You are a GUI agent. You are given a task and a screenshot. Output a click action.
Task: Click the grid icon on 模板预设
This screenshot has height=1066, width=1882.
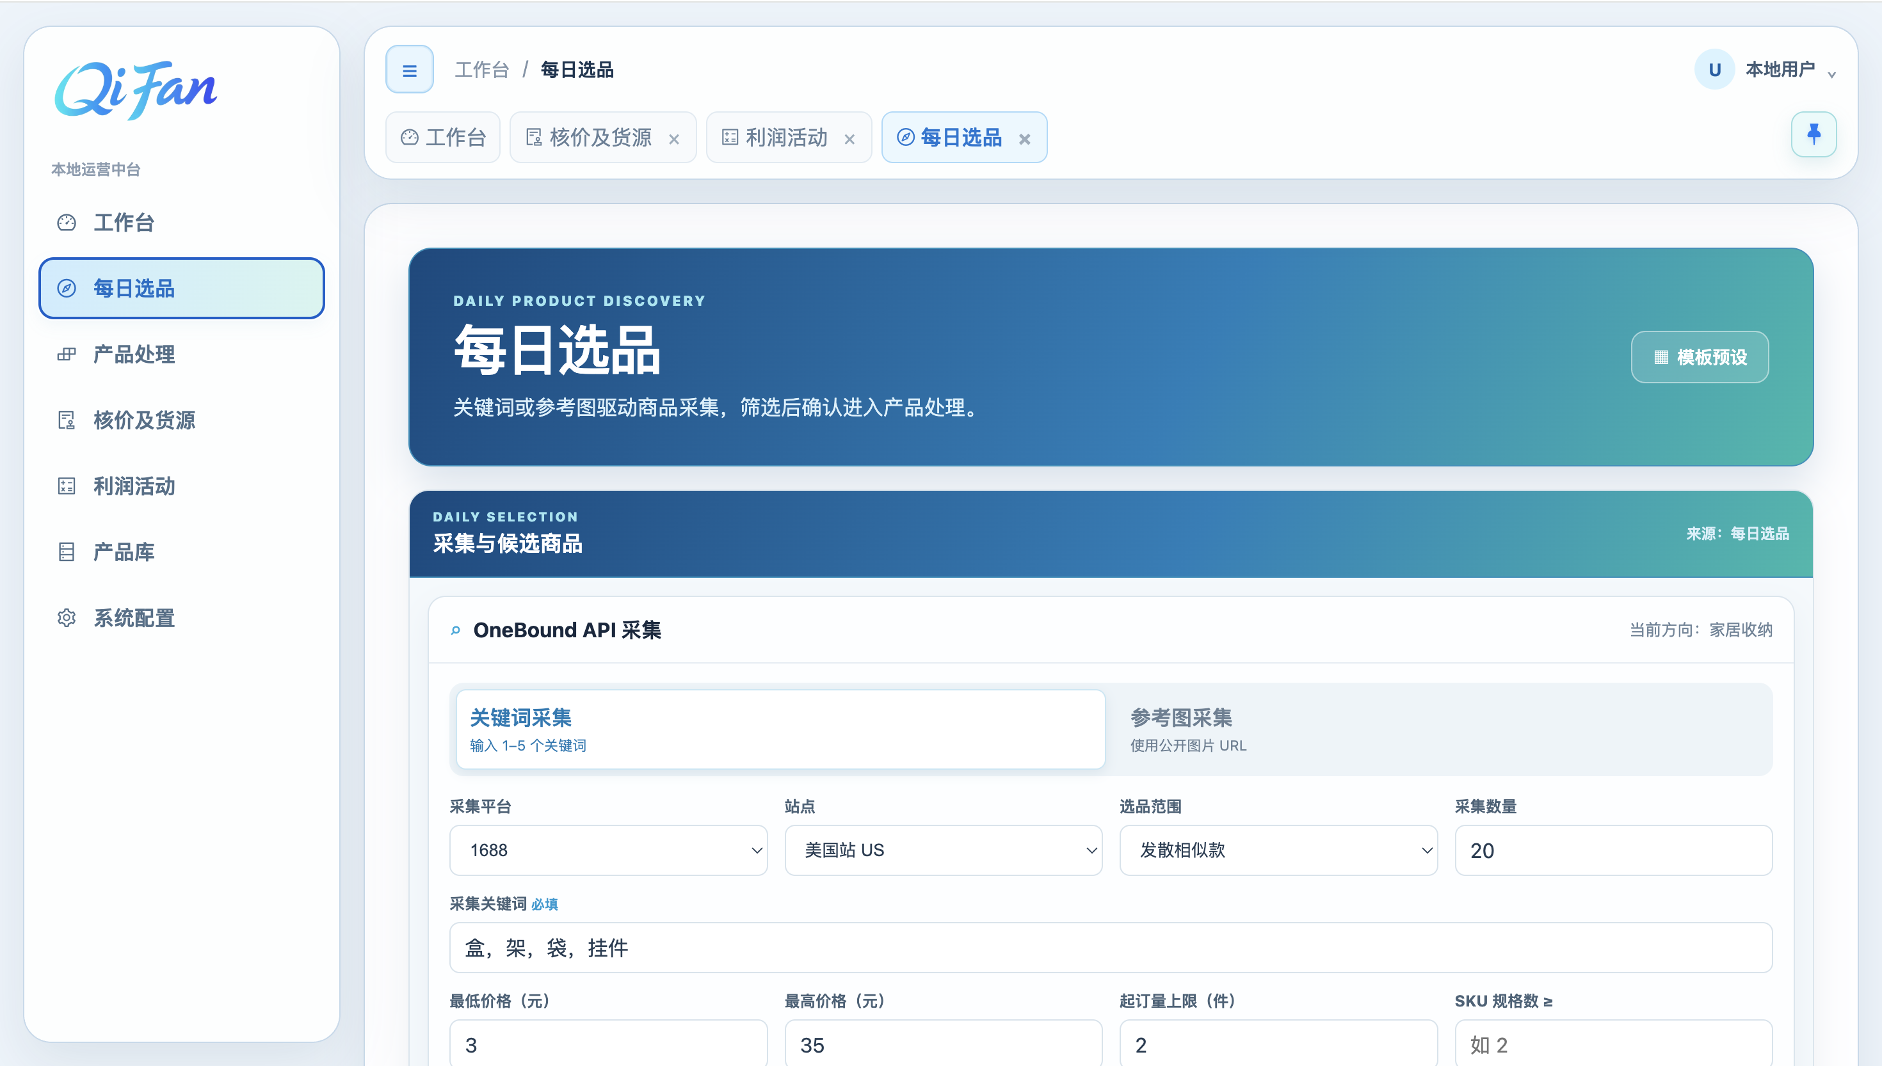tap(1661, 357)
